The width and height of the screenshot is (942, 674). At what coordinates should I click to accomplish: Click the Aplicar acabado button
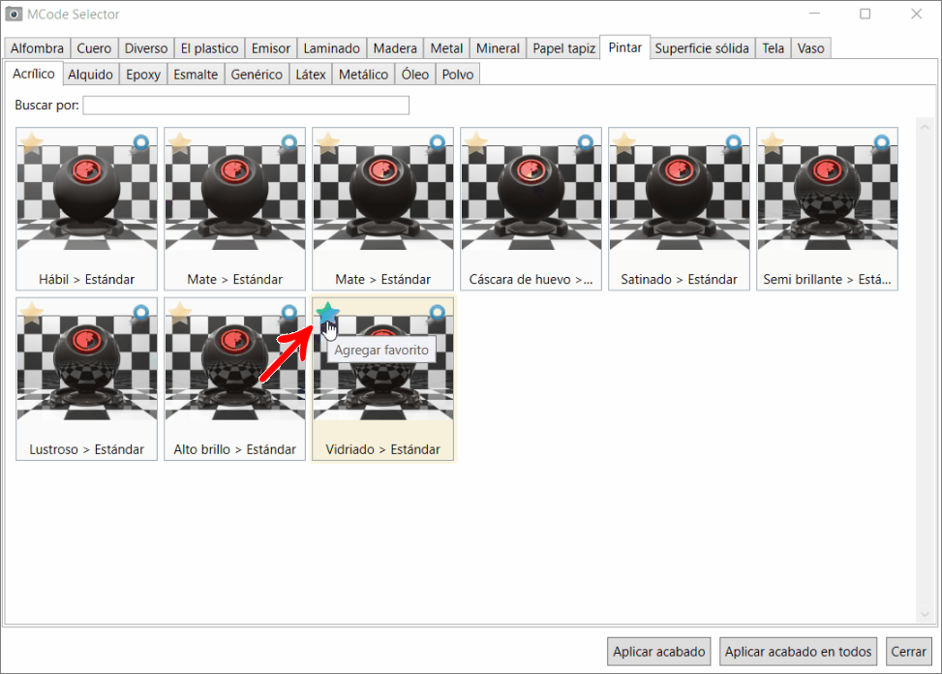pyautogui.click(x=659, y=652)
